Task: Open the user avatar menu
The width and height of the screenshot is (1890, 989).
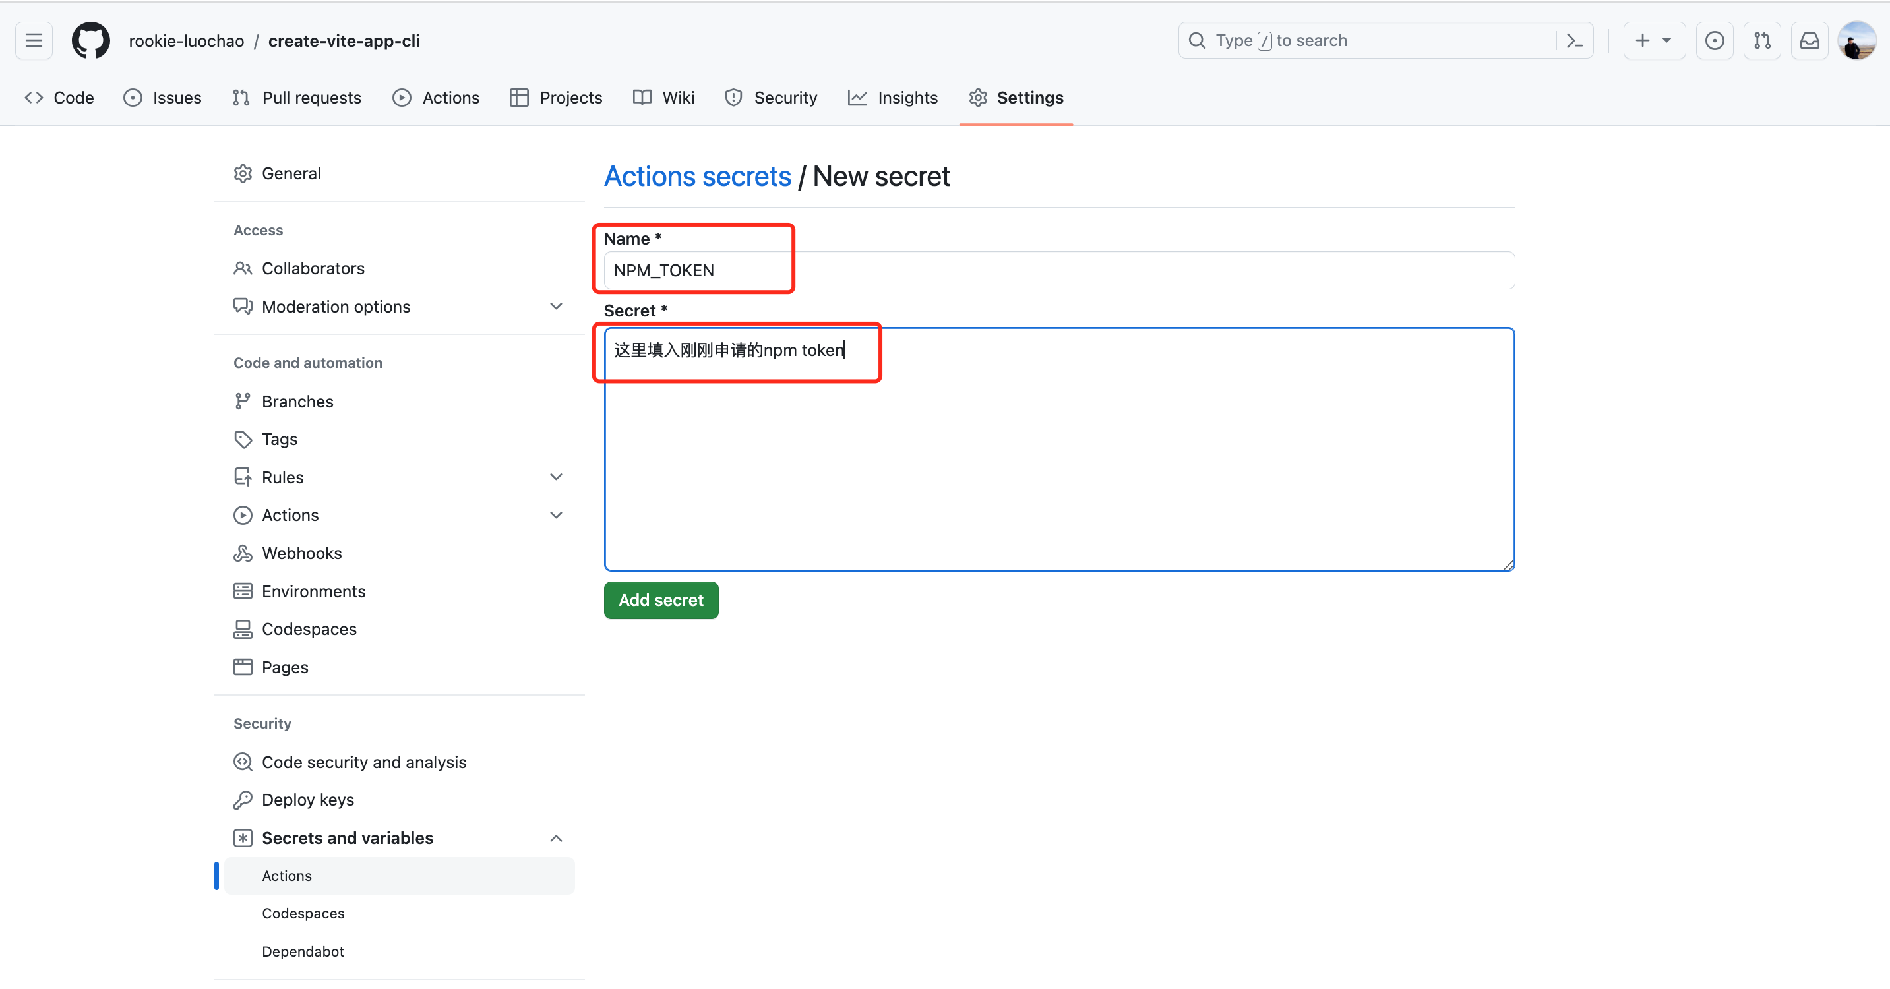Action: (1857, 40)
